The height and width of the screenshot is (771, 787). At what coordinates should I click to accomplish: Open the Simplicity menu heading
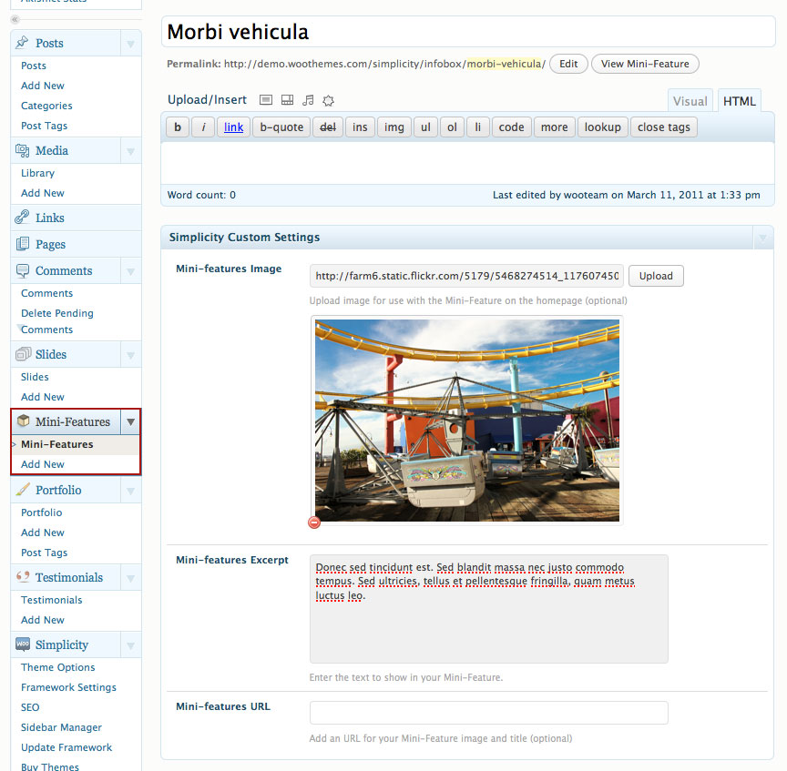click(x=62, y=644)
